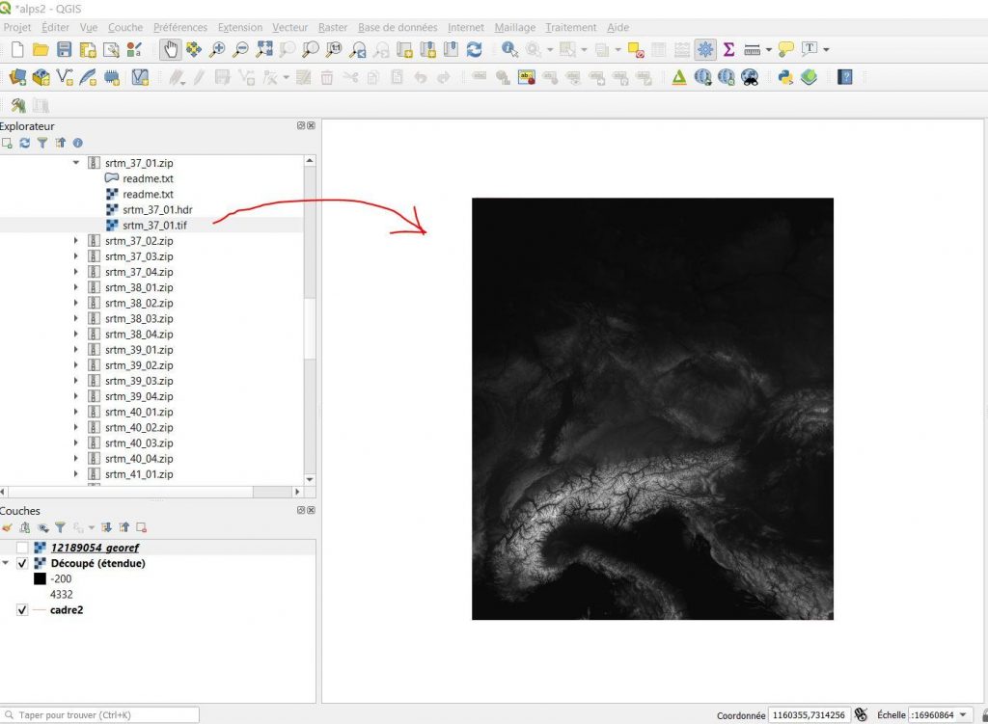Click the extents toggle icon beside Coordonnée
Screen dimensions: 988x724
click(861, 715)
